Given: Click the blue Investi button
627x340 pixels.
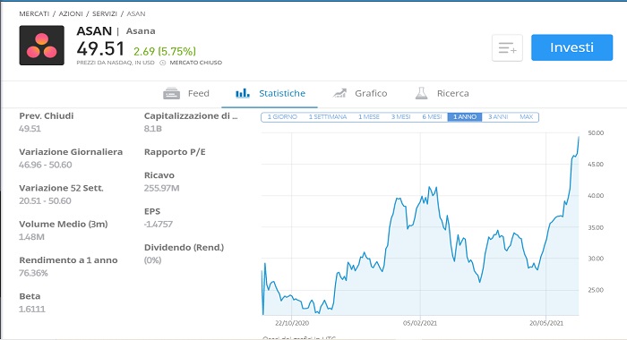Looking at the screenshot, I should point(571,47).
